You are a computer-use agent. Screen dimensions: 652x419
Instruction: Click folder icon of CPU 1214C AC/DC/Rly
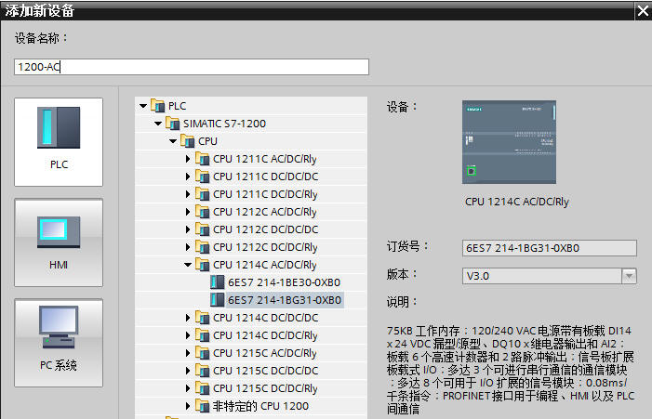[203, 265]
